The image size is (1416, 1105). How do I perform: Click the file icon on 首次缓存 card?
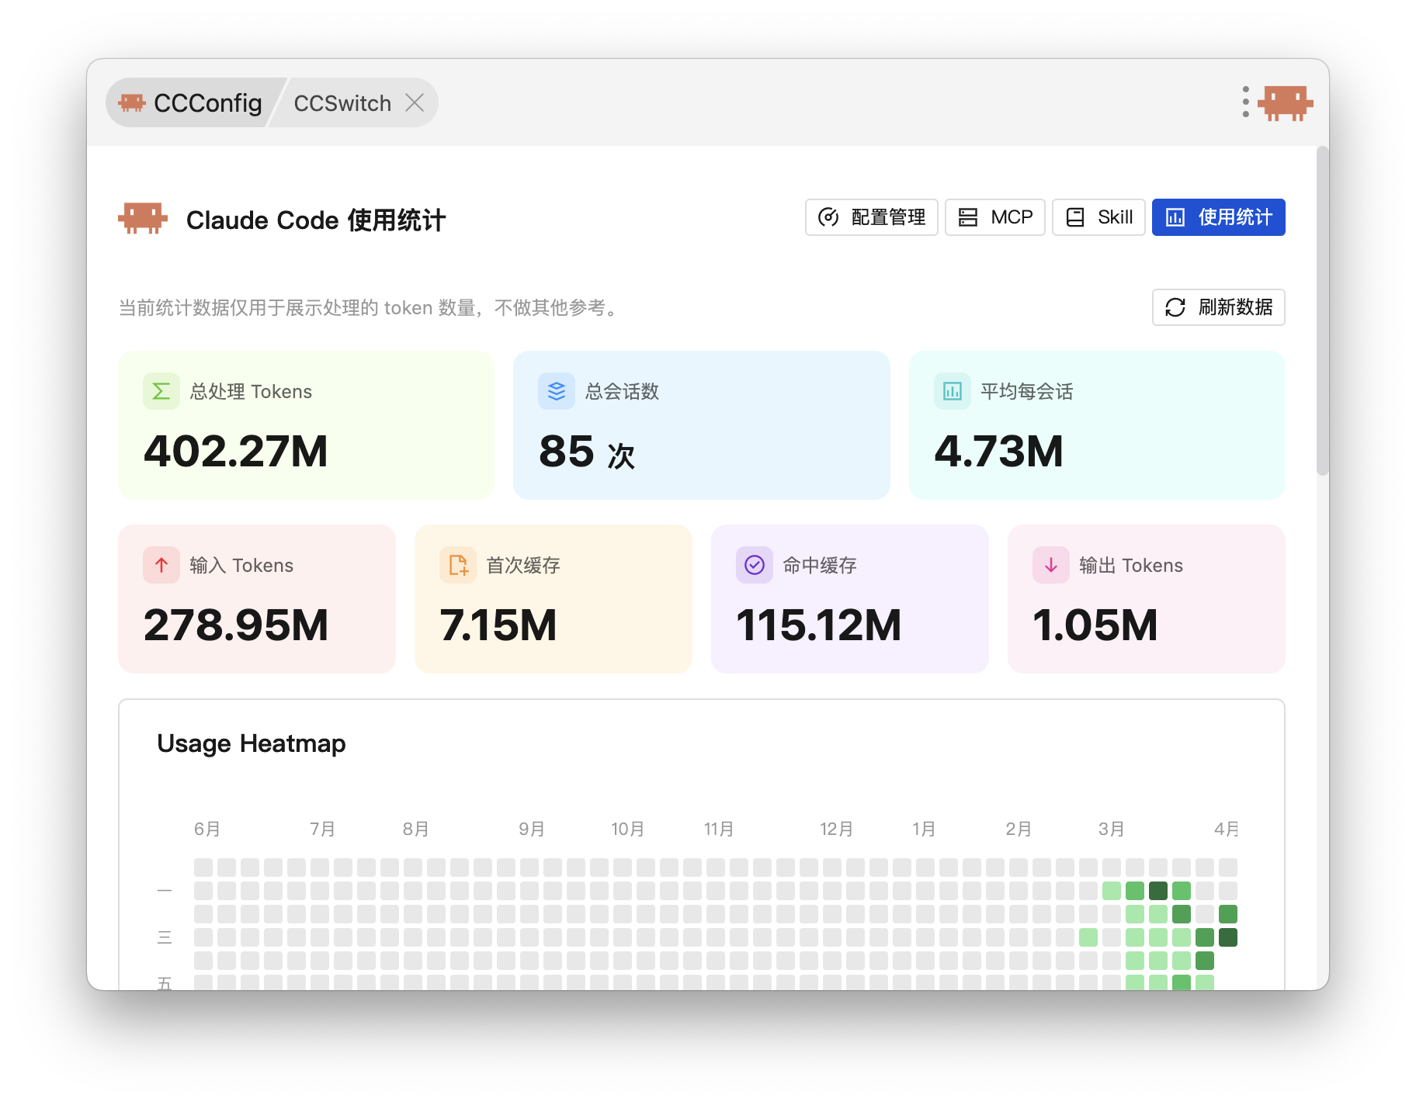click(x=458, y=565)
